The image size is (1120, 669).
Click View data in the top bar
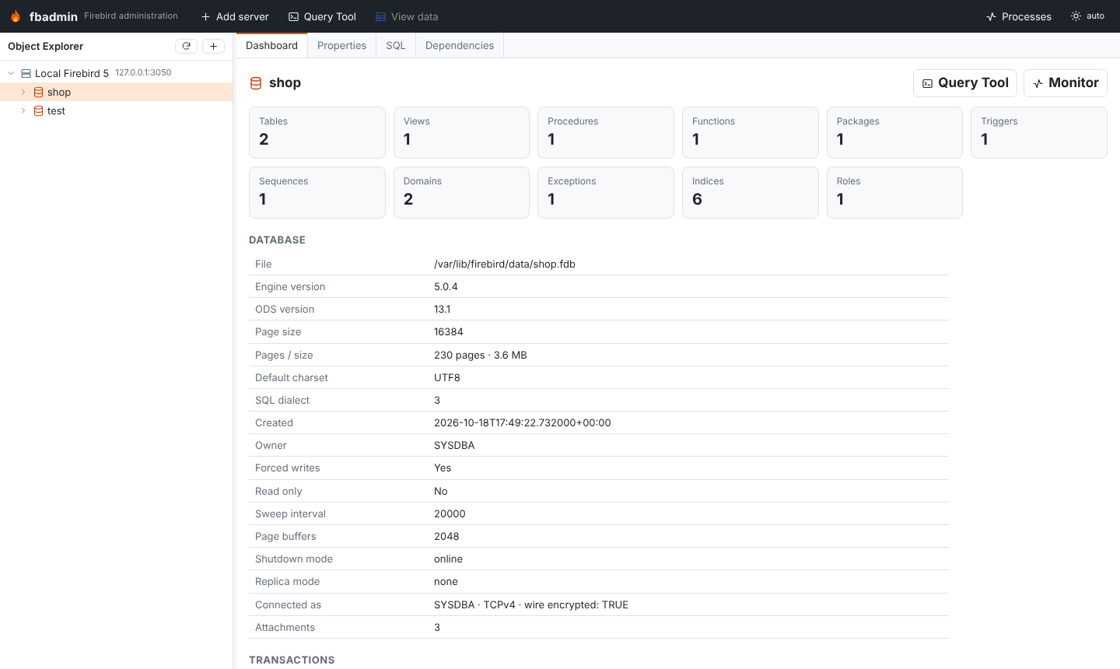(407, 16)
